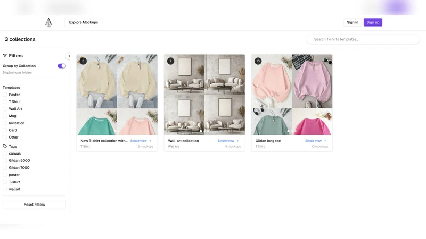The width and height of the screenshot is (426, 239).
Task: Focus the Search T-shirts templates field
Action: point(363,39)
